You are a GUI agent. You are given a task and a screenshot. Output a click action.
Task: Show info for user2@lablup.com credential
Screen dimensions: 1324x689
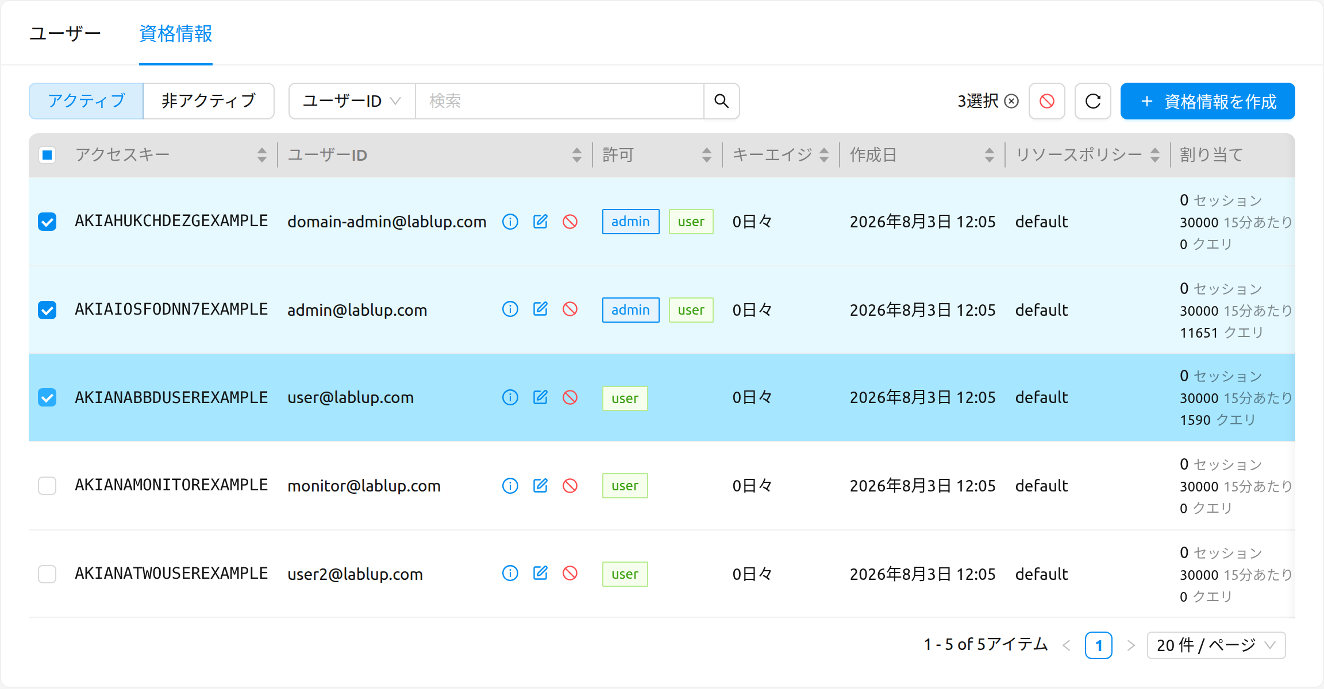(x=510, y=574)
